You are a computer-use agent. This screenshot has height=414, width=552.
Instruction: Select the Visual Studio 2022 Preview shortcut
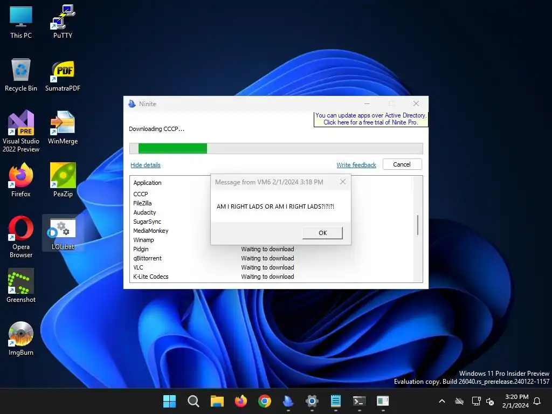coord(21,131)
